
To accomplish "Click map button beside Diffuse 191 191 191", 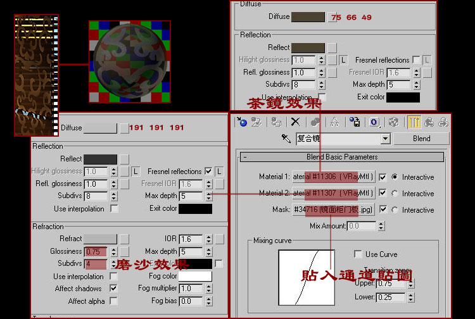I will pos(124,128).
